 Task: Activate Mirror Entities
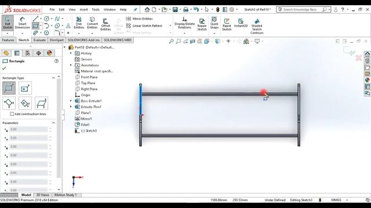tap(140, 18)
